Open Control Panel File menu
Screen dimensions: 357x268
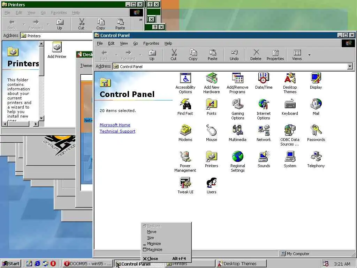[100, 43]
